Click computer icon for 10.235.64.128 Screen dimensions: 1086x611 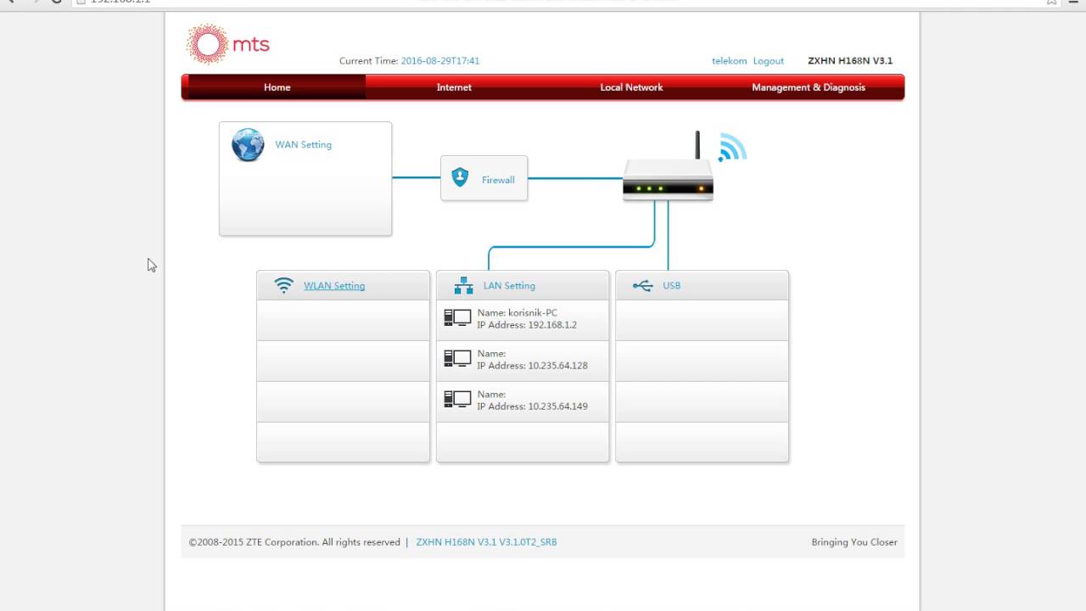pyautogui.click(x=457, y=358)
